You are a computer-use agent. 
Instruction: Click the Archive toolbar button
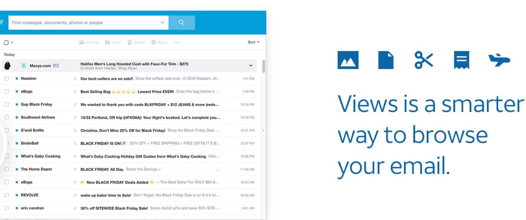[x=89, y=42]
